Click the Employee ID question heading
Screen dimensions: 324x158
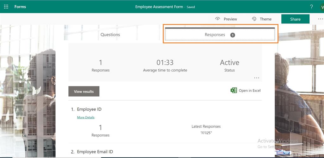point(89,109)
